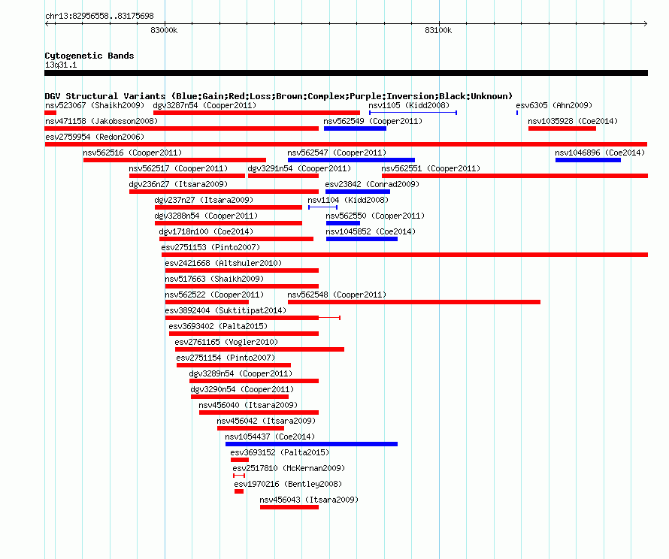
Task: Click the blue bar under nsv1045852
Action: (362, 239)
